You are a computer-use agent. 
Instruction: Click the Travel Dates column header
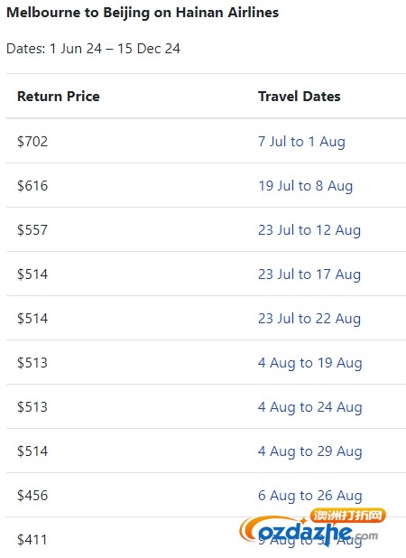[x=299, y=97]
